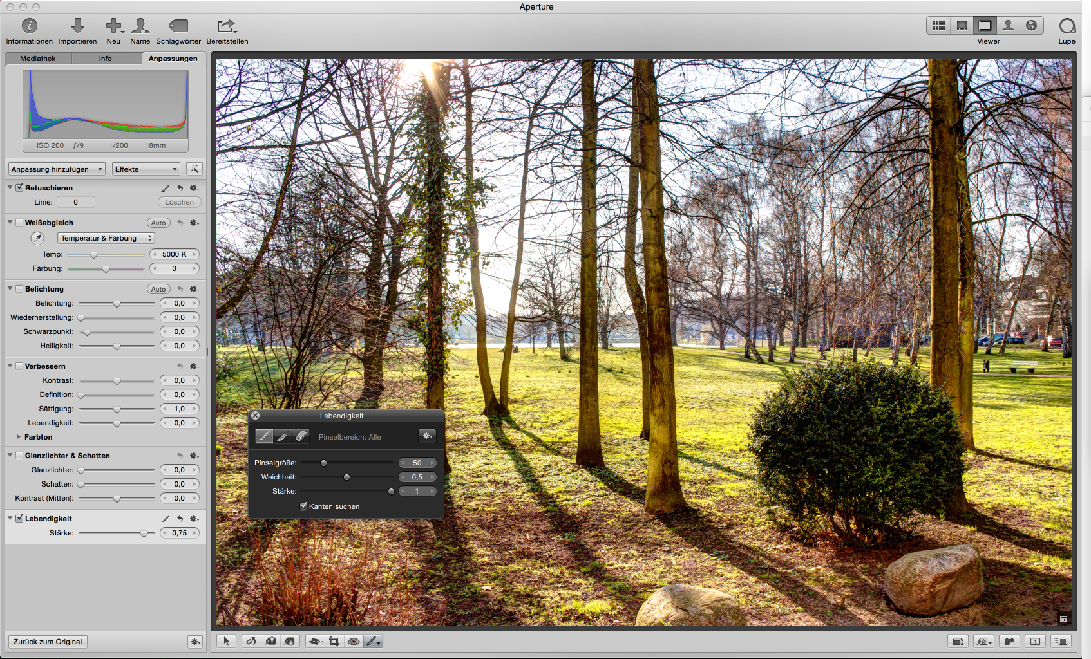Open Temperatur & Färbung dropdown

pos(106,238)
